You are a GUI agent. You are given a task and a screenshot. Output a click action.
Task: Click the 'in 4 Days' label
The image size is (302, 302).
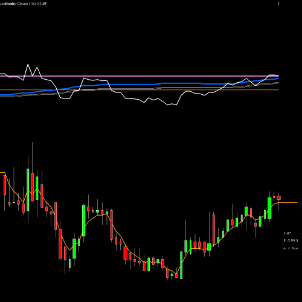click(x=291, y=248)
